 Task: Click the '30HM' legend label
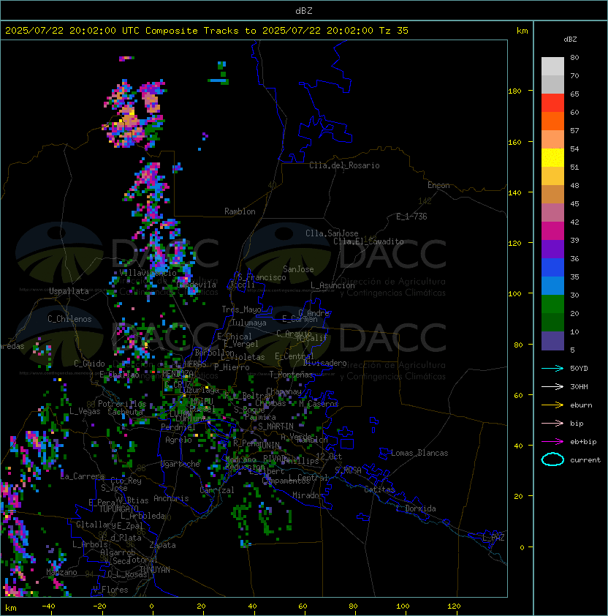pos(579,386)
